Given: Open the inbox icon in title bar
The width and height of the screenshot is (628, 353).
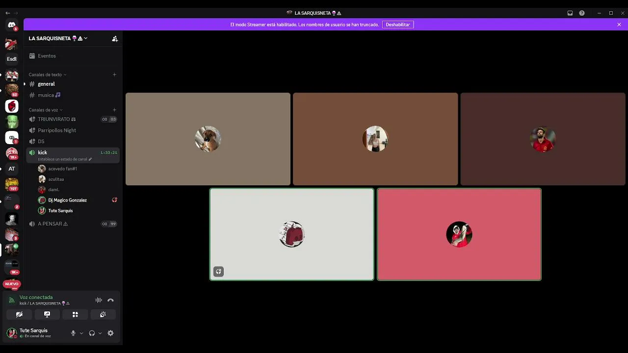Looking at the screenshot, I should [x=570, y=13].
